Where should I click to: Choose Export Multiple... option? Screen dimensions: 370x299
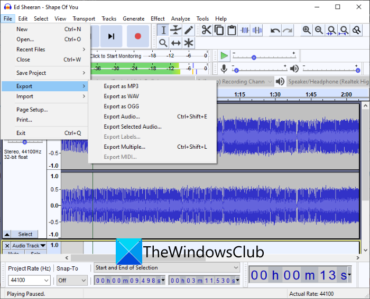click(x=152, y=147)
